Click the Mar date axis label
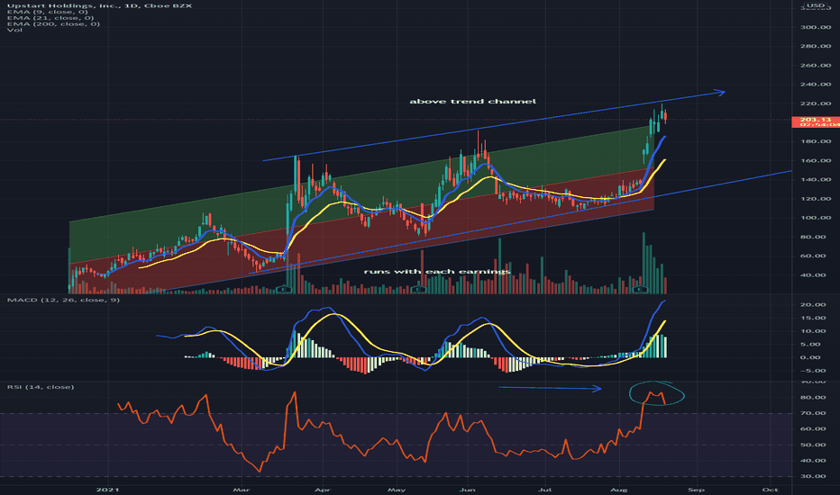The height and width of the screenshot is (495, 840). point(242,490)
